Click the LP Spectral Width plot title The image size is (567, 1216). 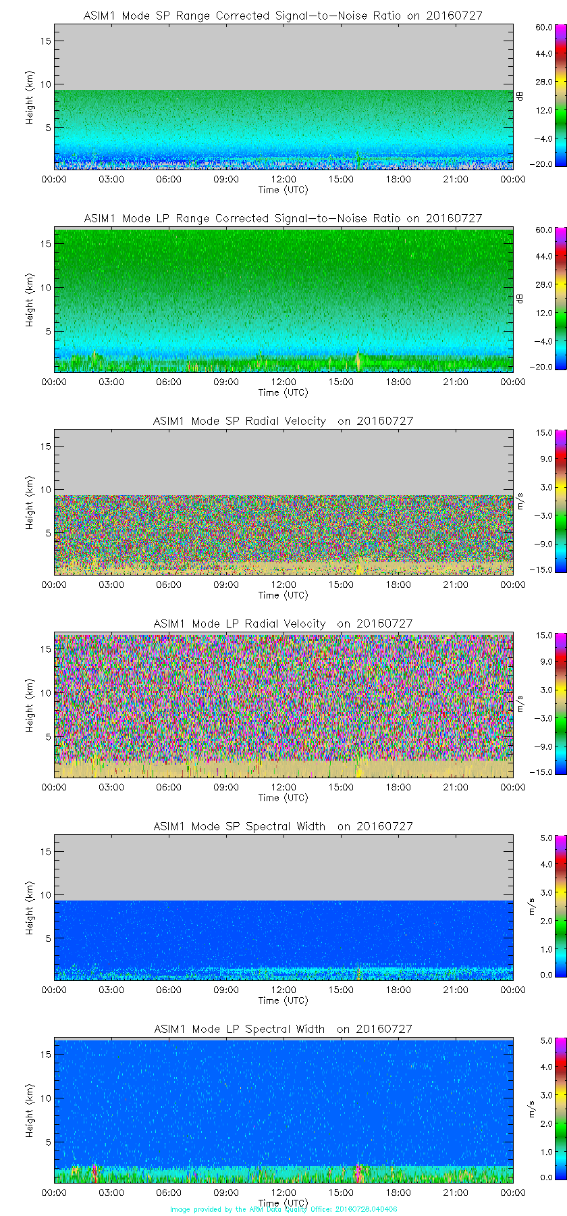[283, 1029]
